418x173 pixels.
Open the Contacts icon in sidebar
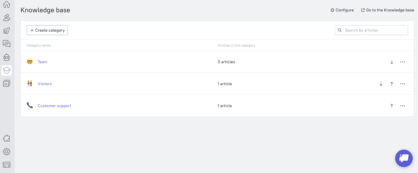(x=6, y=18)
